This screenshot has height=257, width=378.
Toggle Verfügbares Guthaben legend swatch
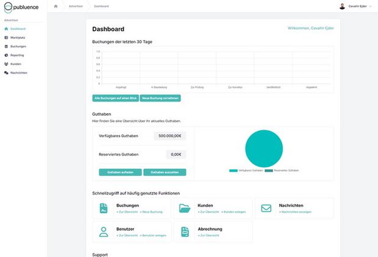pos(234,171)
